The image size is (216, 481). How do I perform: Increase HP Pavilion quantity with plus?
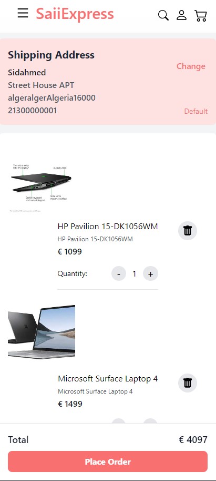[x=150, y=273]
